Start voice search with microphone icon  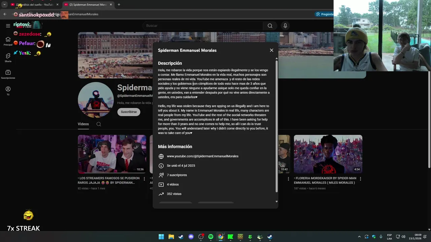coord(285,26)
